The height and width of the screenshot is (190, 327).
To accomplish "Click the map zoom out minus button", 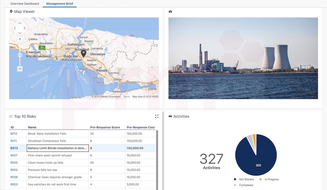I will pos(20,69).
